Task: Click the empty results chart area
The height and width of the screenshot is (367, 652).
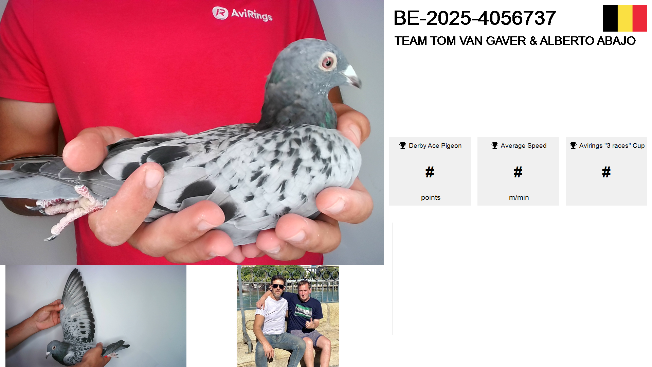Action: 518,279
